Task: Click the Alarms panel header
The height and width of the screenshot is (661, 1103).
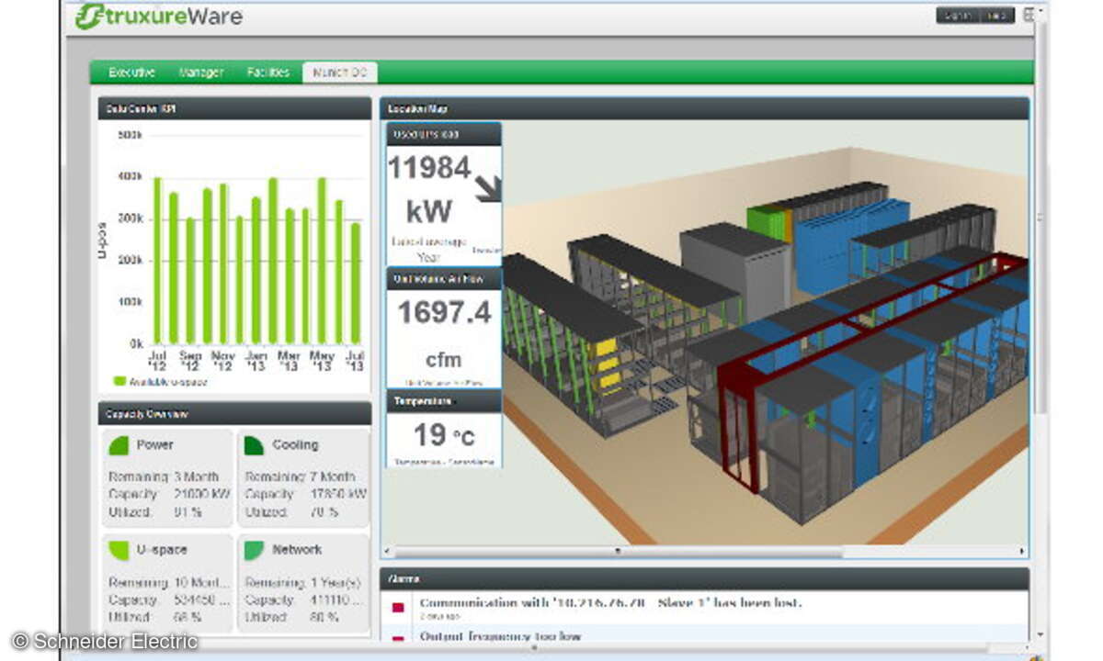Action: pos(705,579)
